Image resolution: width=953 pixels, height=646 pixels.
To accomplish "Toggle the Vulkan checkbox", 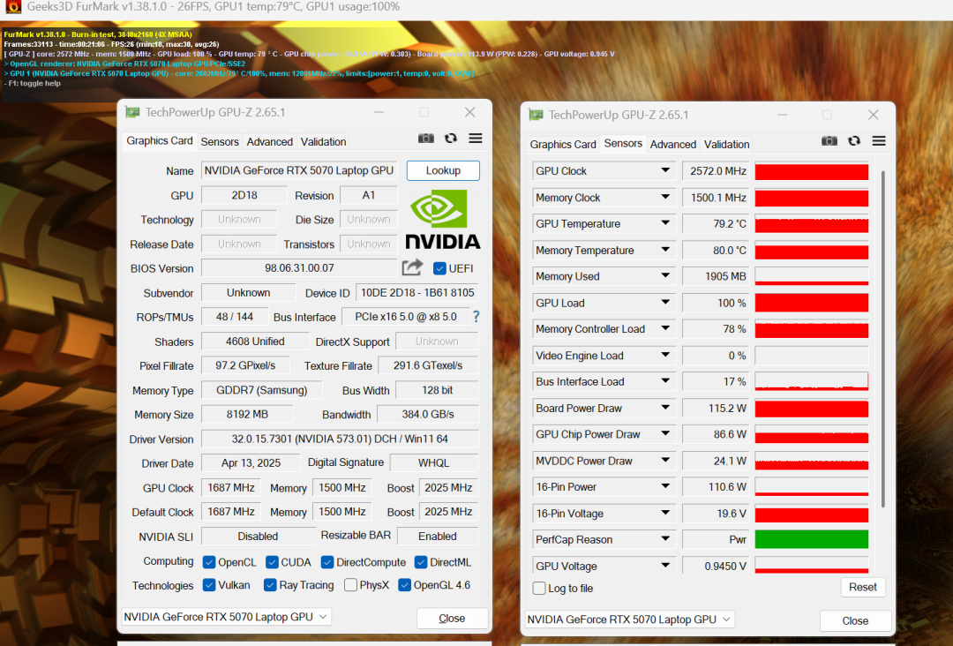I will 209,584.
